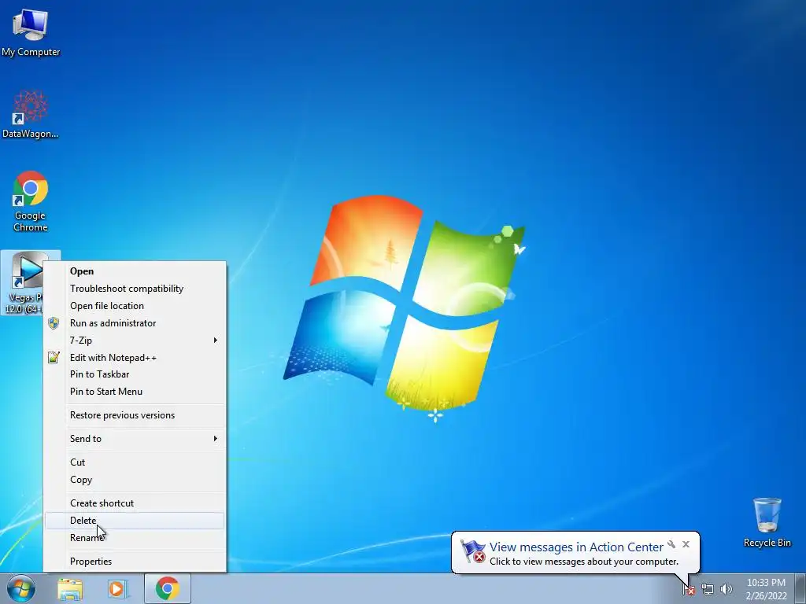Switch to Chrome on the taskbar
The height and width of the screenshot is (604, 806).
(168, 589)
